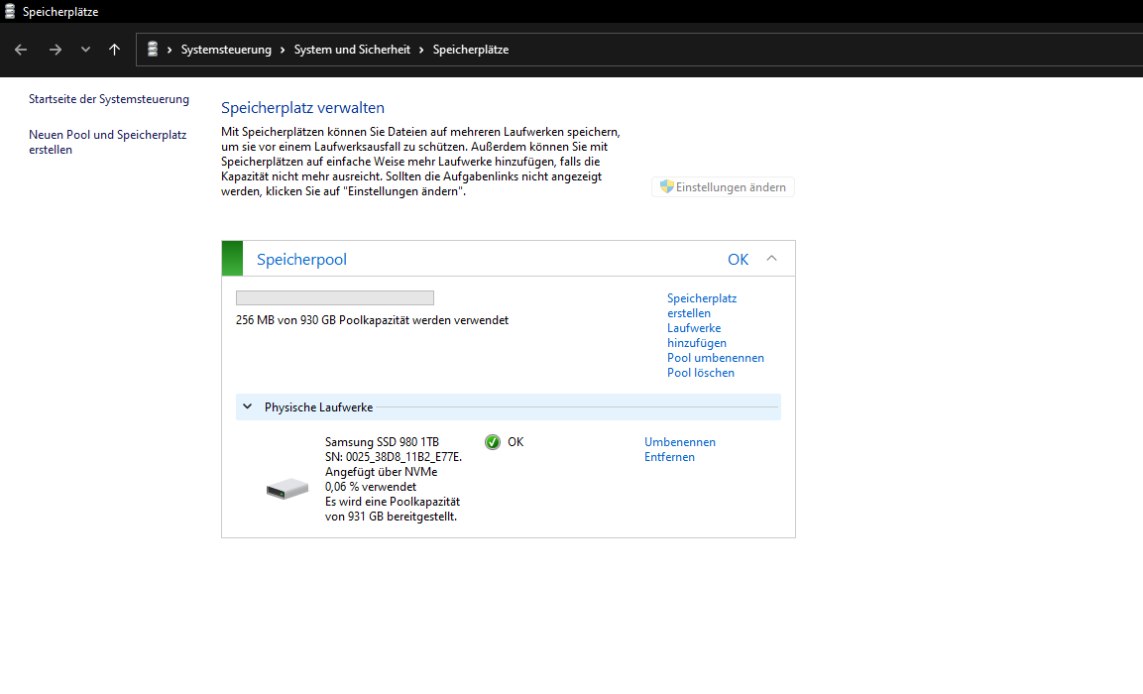Click Speicherplatz erstellen link
This screenshot has height=694, width=1143.
click(x=702, y=305)
